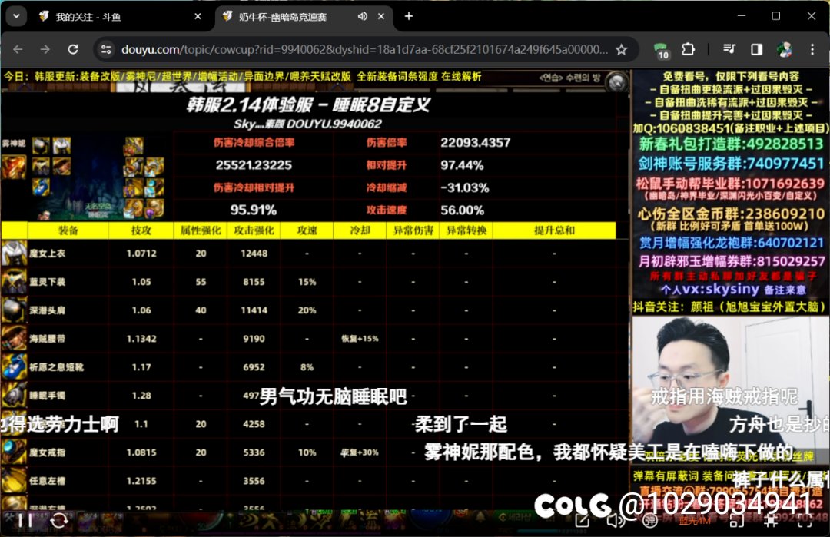Close the 奶牛杯-幽暗岛竞速赛 tab
830x537 pixels.
pos(380,16)
